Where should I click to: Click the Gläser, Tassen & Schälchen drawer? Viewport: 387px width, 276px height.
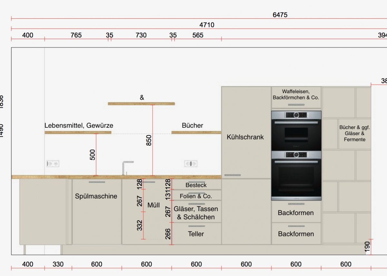coord(196,213)
